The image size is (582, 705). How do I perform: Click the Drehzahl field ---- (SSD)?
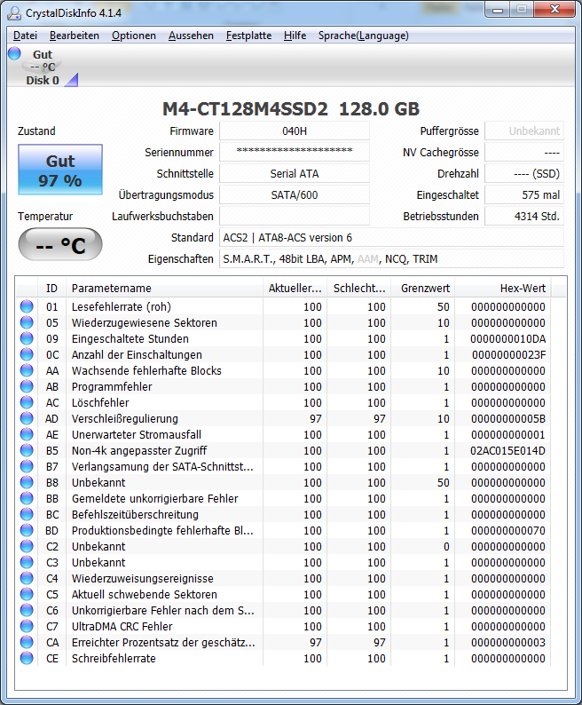click(524, 173)
